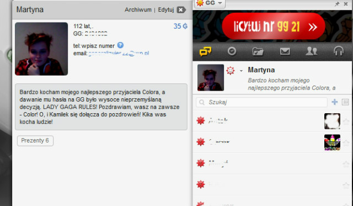Click the blurred email address link

[119, 54]
